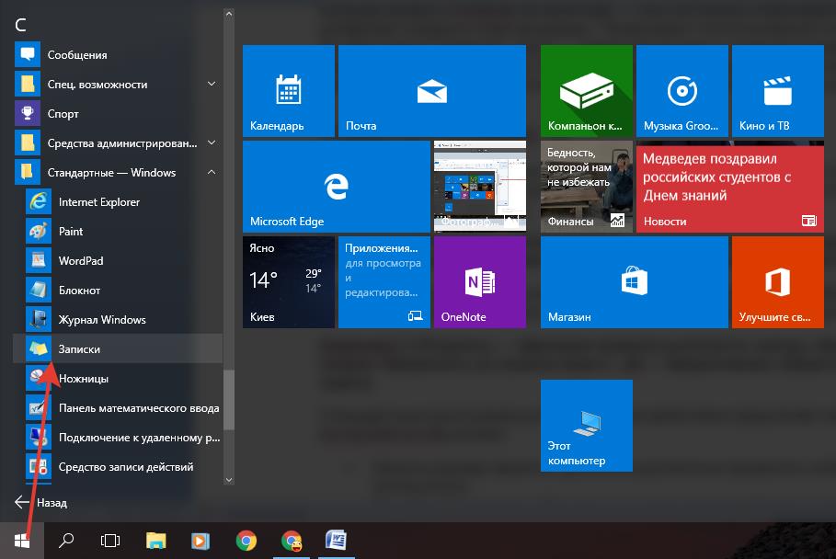Click the Спорт label text
The height and width of the screenshot is (559, 836).
point(63,113)
